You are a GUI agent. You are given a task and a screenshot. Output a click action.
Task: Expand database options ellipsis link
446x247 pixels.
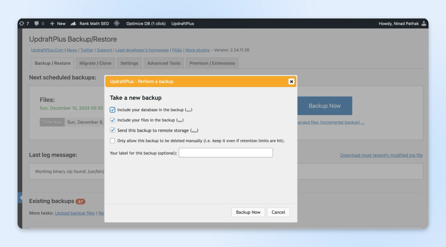(189, 110)
